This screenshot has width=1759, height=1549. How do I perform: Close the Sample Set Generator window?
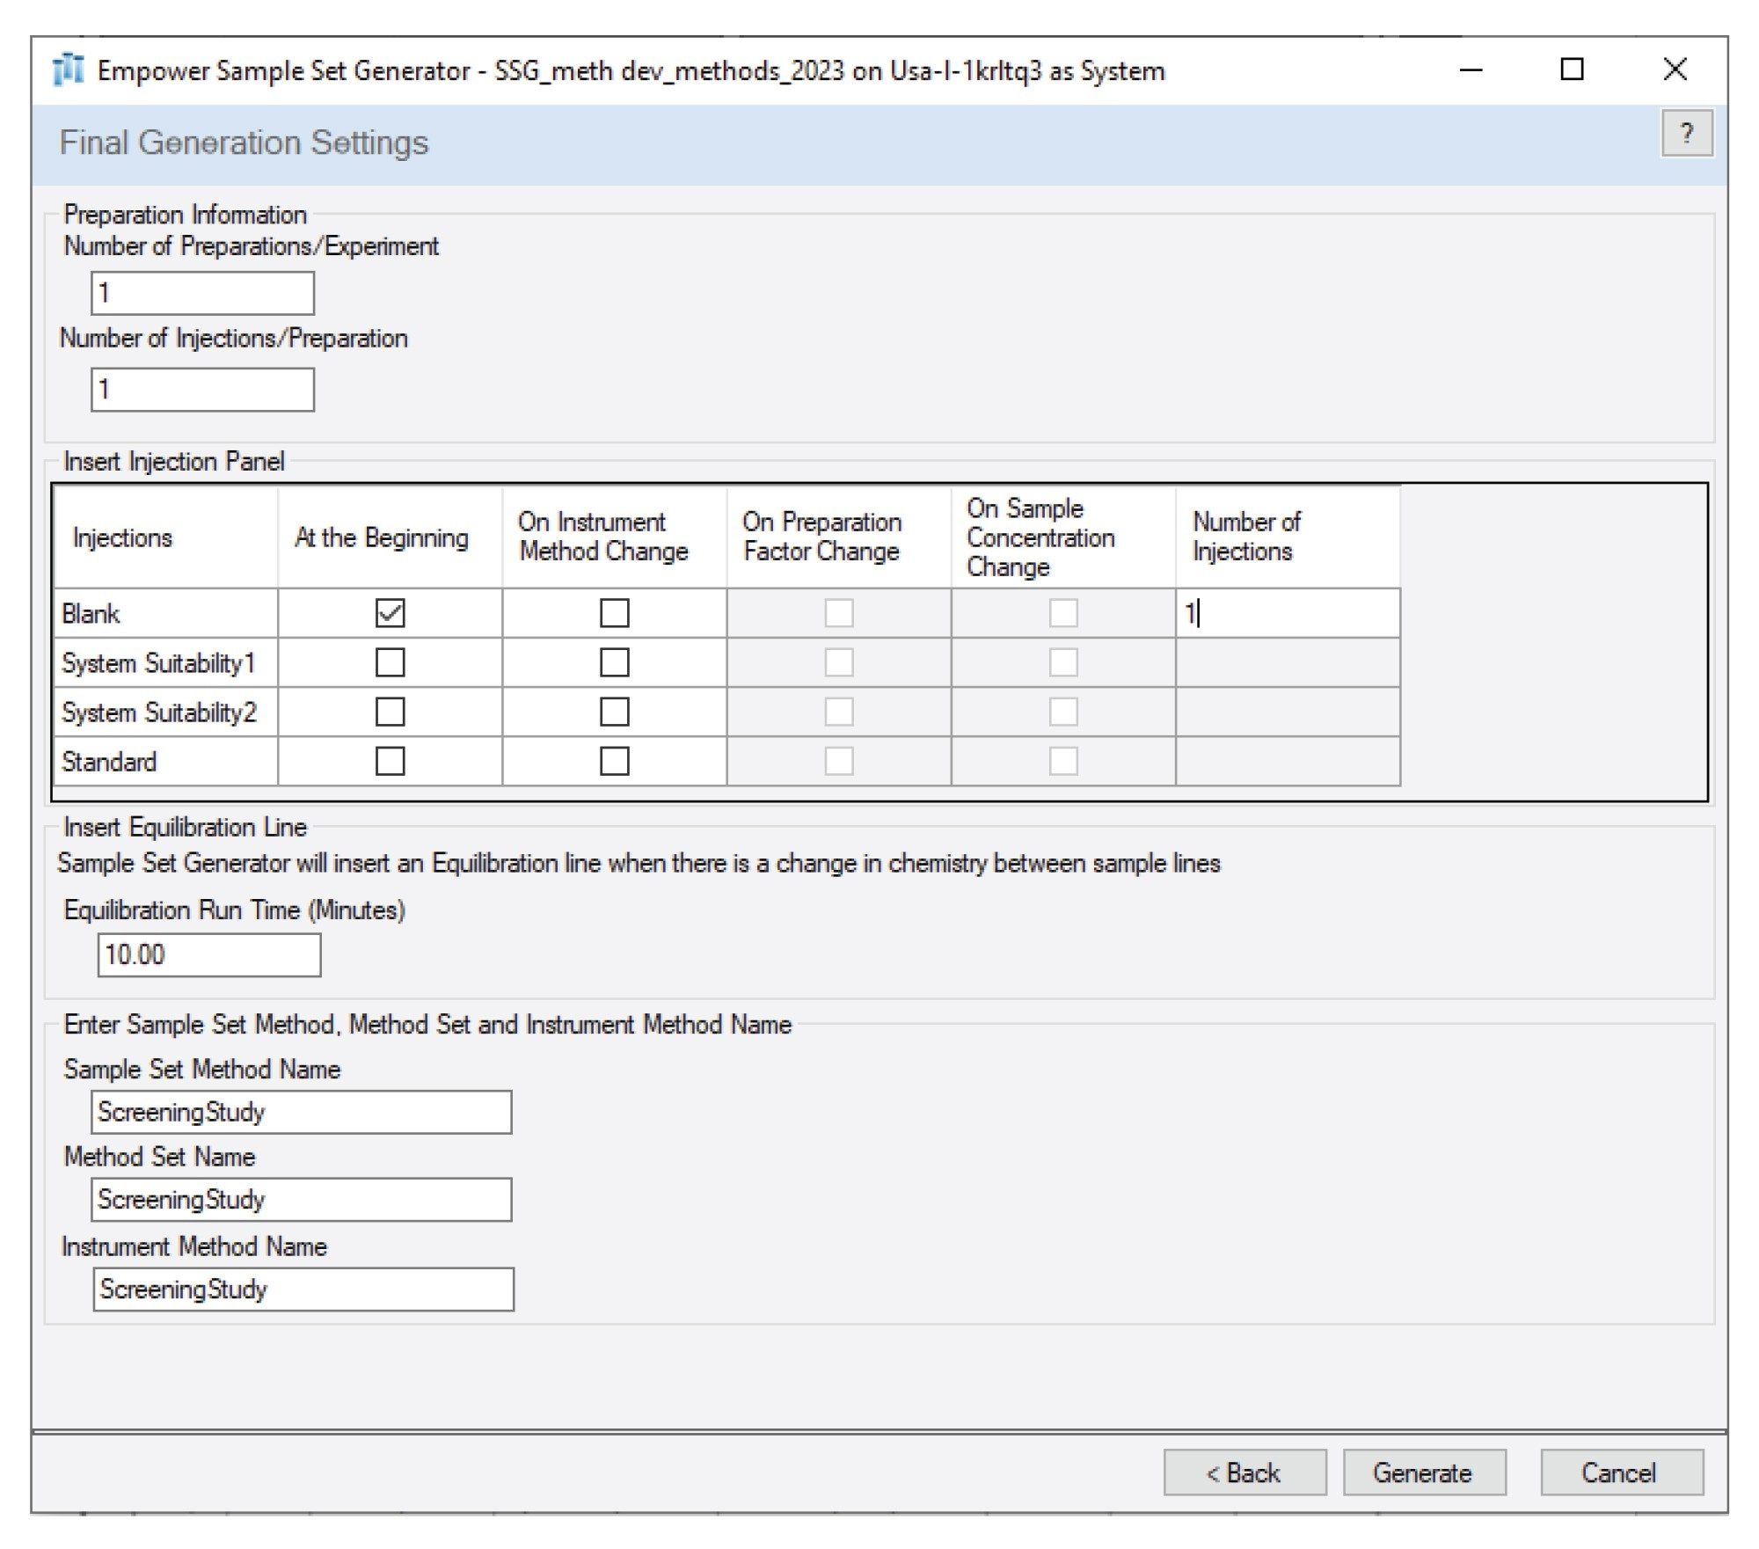1675,69
